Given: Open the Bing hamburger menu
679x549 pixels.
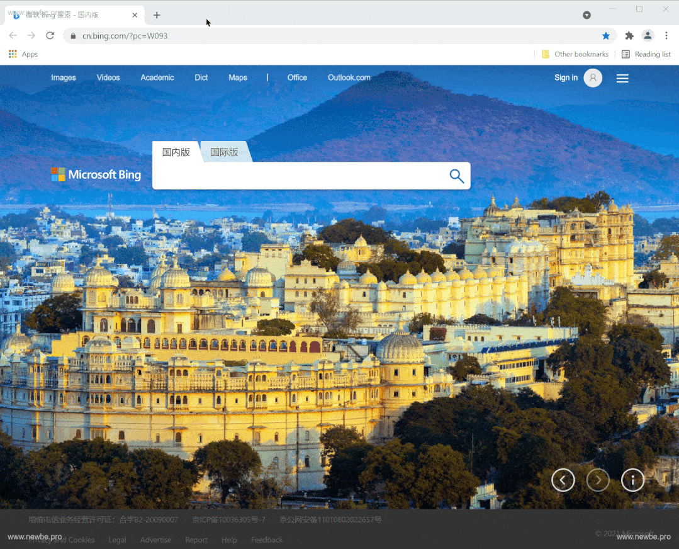Looking at the screenshot, I should click(x=622, y=78).
